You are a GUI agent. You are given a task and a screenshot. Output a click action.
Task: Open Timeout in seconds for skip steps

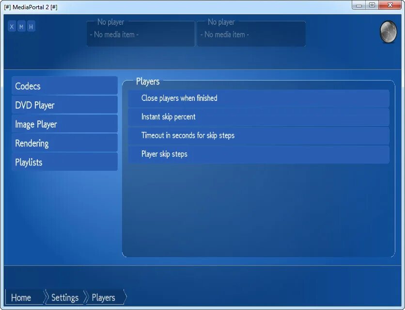click(x=259, y=136)
